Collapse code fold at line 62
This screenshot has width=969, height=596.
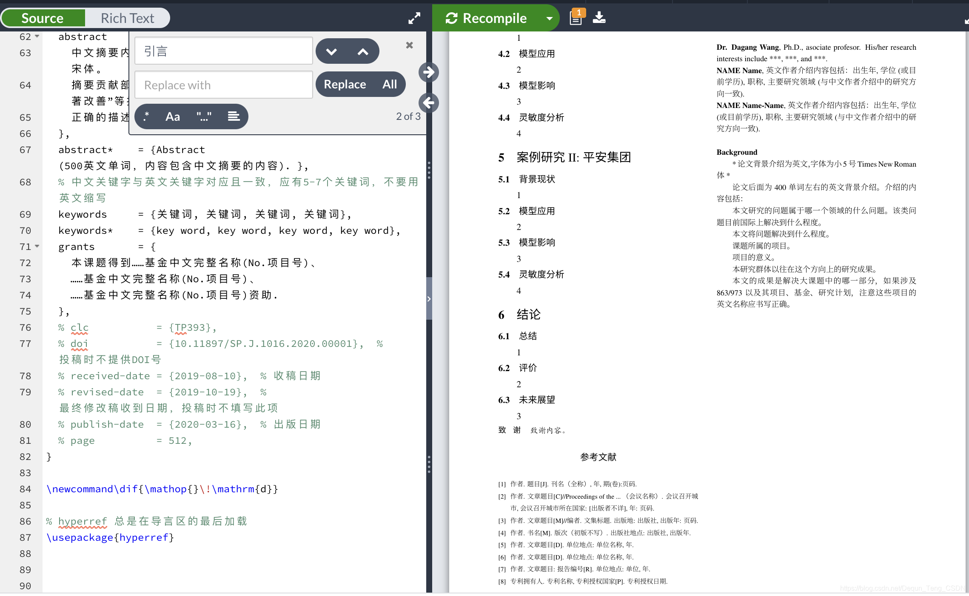37,37
